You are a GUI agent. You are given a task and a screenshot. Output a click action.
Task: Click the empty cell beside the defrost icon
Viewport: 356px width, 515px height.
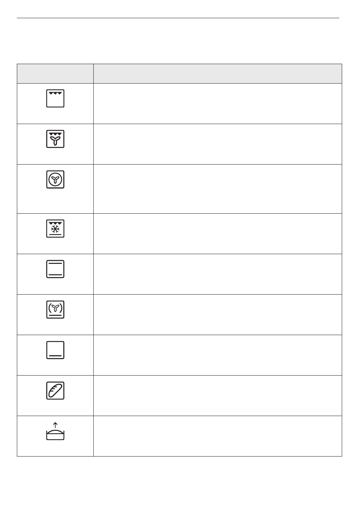coord(218,234)
